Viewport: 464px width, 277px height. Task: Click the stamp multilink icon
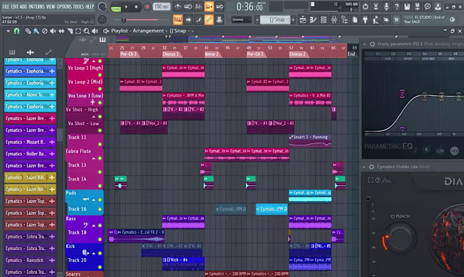tap(219, 20)
